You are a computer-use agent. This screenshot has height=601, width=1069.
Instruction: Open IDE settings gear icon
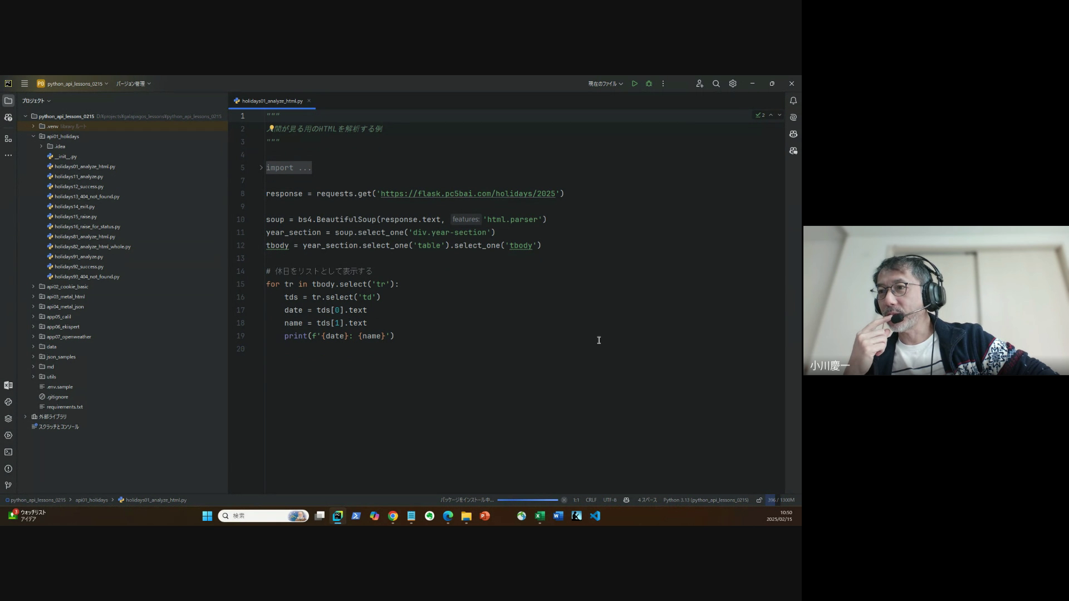tap(733, 83)
